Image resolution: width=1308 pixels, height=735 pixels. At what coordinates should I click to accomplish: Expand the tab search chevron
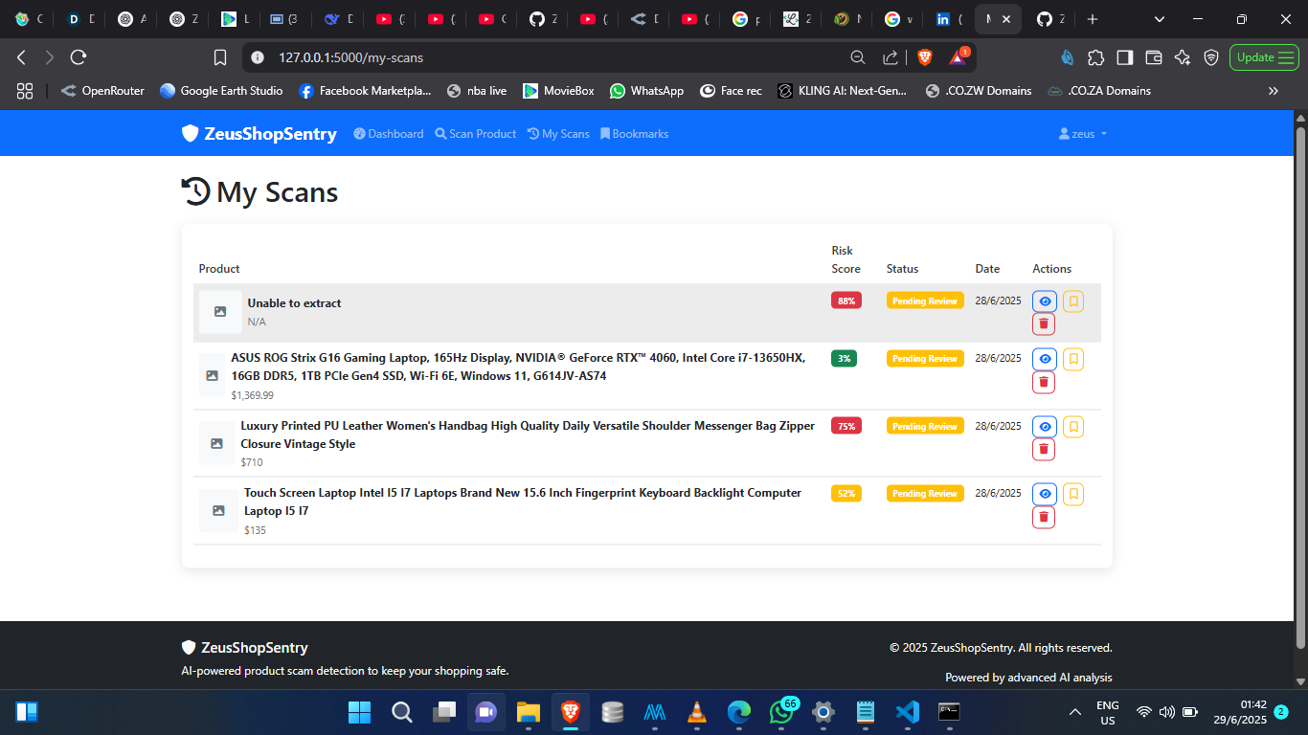(1160, 19)
